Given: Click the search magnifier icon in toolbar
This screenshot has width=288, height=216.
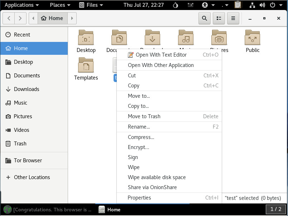Looking at the screenshot, I should [x=204, y=18].
